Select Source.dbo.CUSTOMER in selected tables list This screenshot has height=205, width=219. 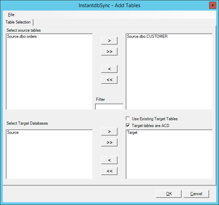pos(147,36)
